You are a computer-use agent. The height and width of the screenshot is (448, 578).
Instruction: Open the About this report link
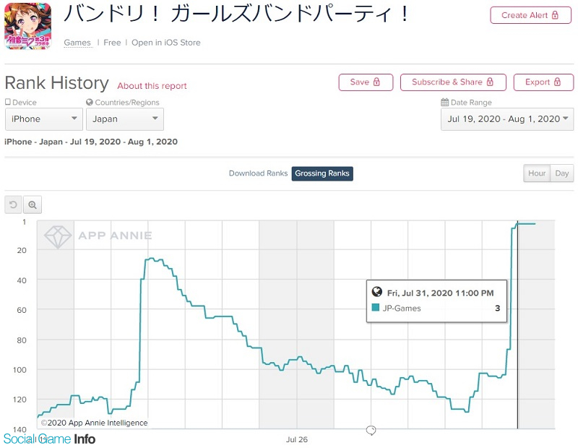pos(152,86)
